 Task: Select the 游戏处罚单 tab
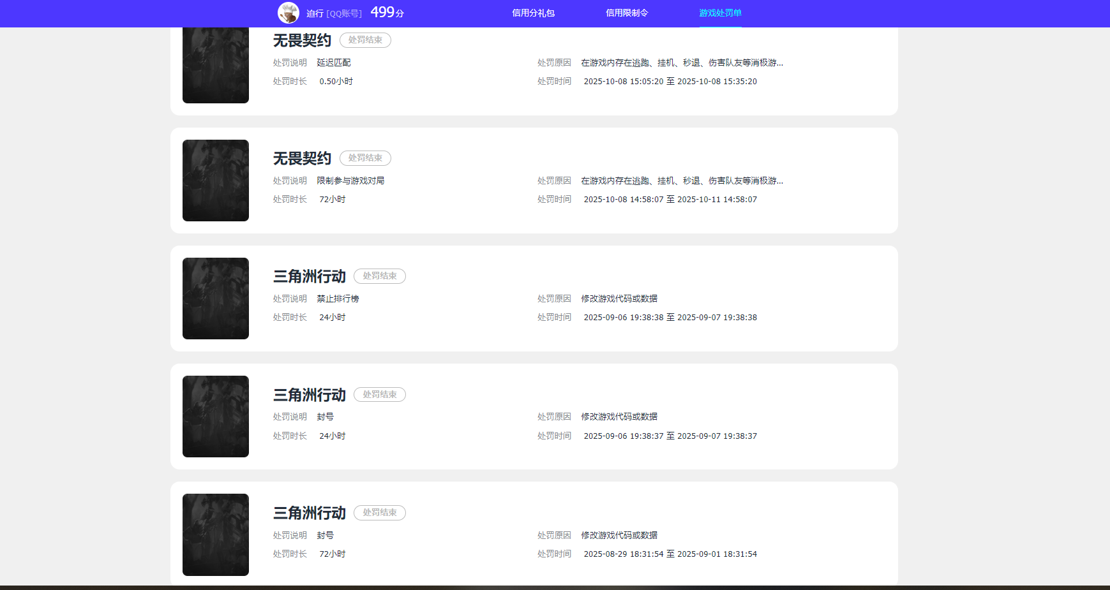coord(720,13)
